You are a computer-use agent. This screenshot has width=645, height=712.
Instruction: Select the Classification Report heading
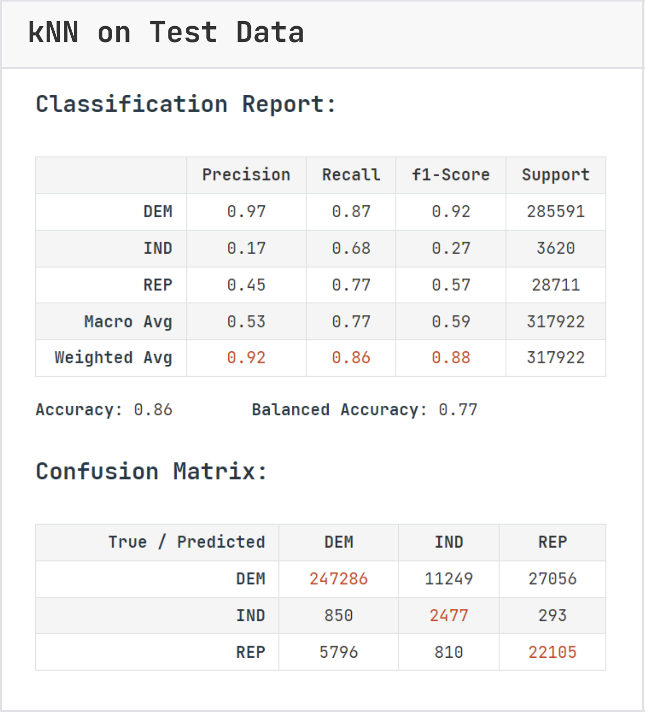(186, 104)
